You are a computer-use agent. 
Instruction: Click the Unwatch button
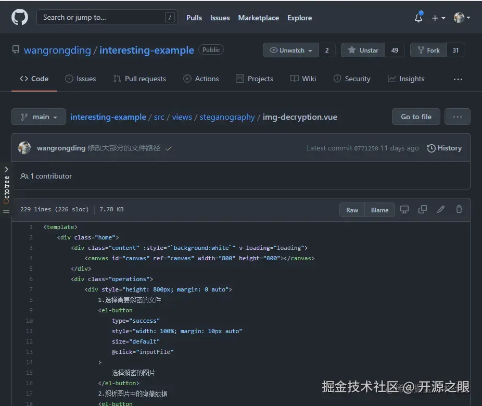pos(291,50)
